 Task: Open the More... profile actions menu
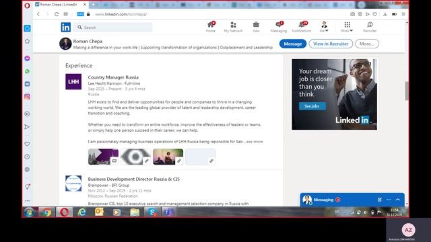[x=367, y=44]
